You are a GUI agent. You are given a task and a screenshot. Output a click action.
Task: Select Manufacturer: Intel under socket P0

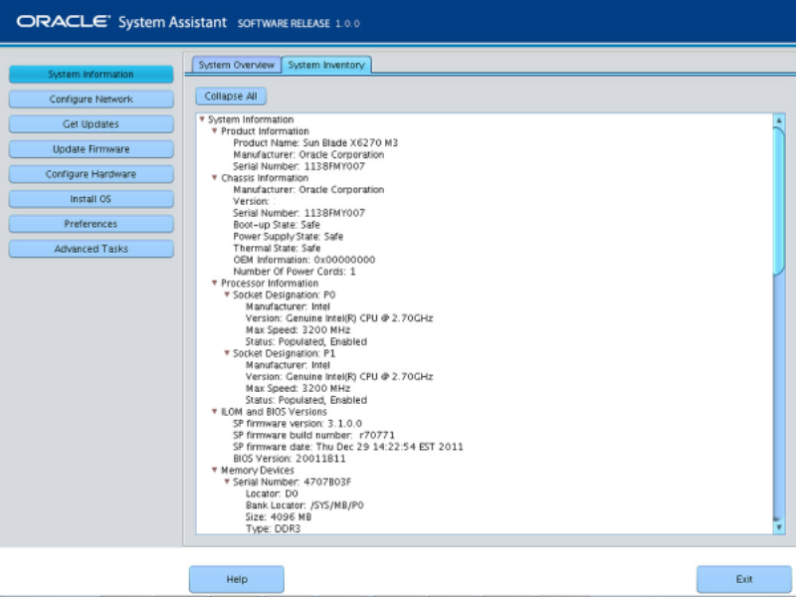coord(288,306)
